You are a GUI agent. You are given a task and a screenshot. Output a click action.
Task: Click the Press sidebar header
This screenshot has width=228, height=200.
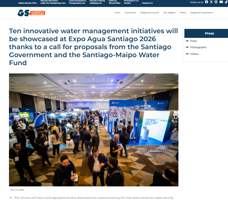pyautogui.click(x=206, y=33)
